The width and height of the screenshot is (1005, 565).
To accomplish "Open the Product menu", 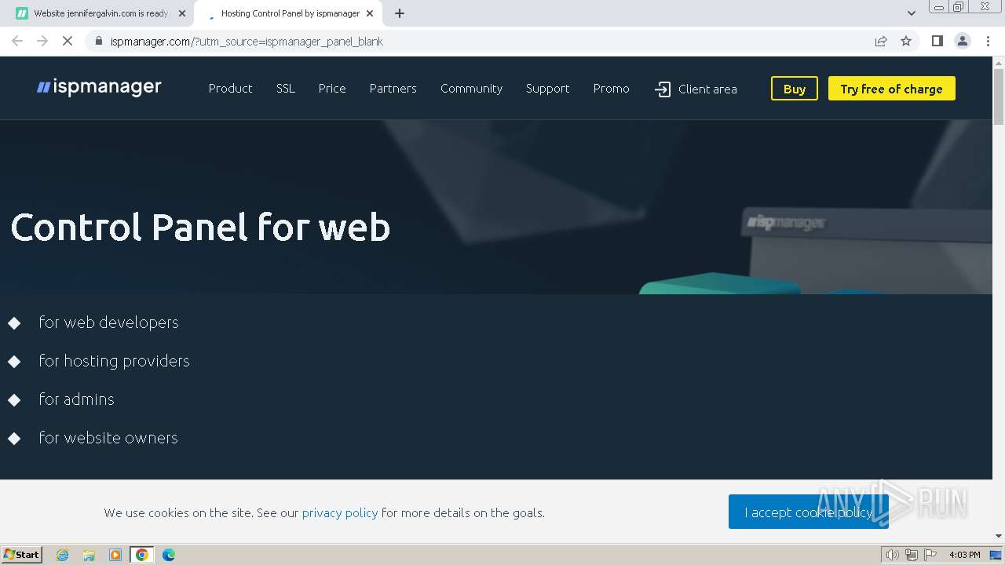I will coord(230,89).
